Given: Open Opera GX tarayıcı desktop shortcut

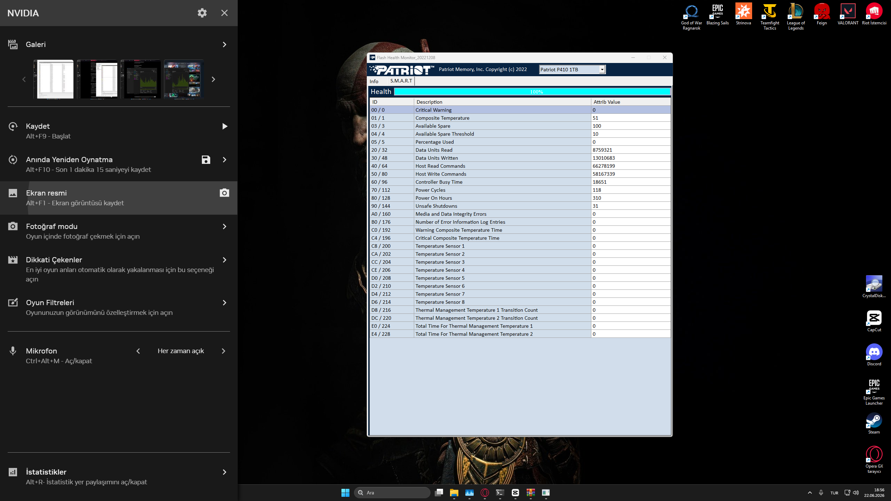Looking at the screenshot, I should pos(874,460).
